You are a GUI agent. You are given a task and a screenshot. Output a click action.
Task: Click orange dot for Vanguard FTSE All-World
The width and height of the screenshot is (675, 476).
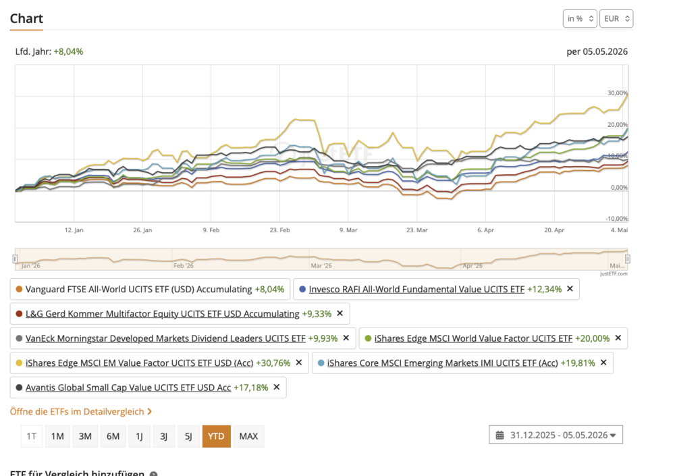(x=19, y=290)
